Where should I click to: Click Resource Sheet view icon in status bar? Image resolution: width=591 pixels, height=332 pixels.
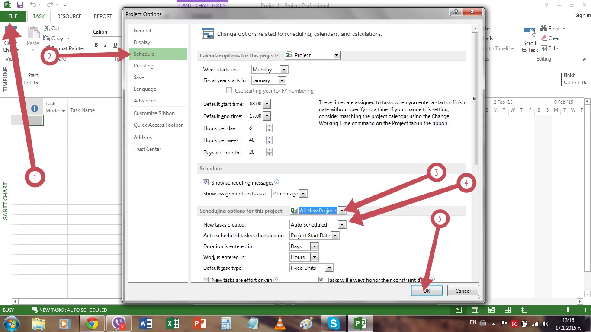click(508, 310)
